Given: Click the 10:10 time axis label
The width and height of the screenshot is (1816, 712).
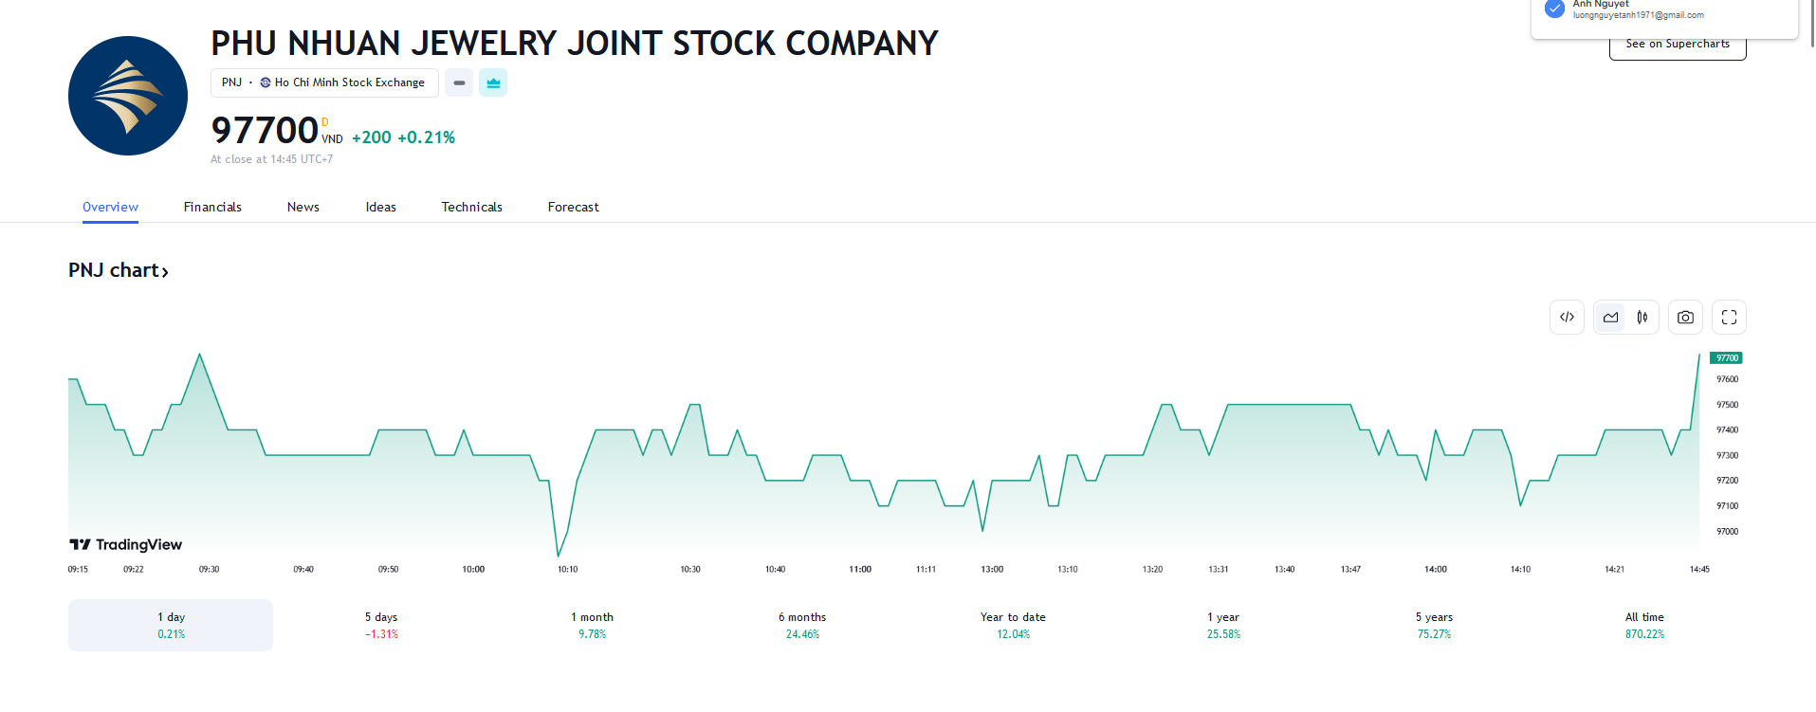Looking at the screenshot, I should pyautogui.click(x=567, y=570).
